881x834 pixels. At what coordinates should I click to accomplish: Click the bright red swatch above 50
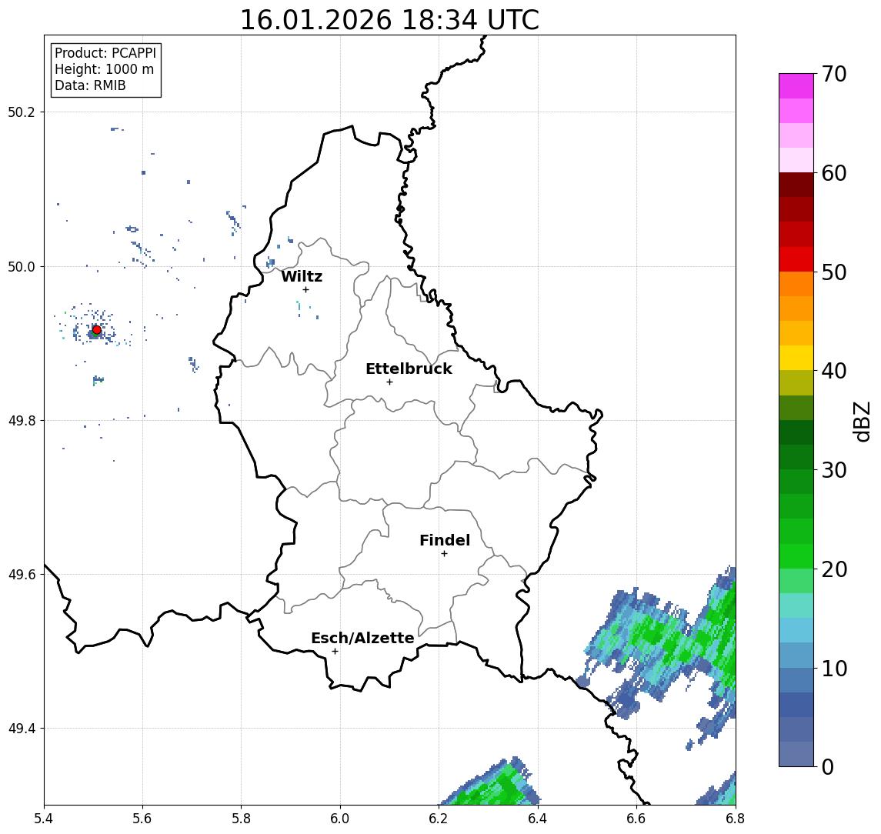(796, 259)
